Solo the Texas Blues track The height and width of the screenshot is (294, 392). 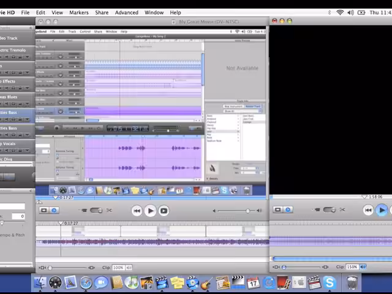point(13,104)
